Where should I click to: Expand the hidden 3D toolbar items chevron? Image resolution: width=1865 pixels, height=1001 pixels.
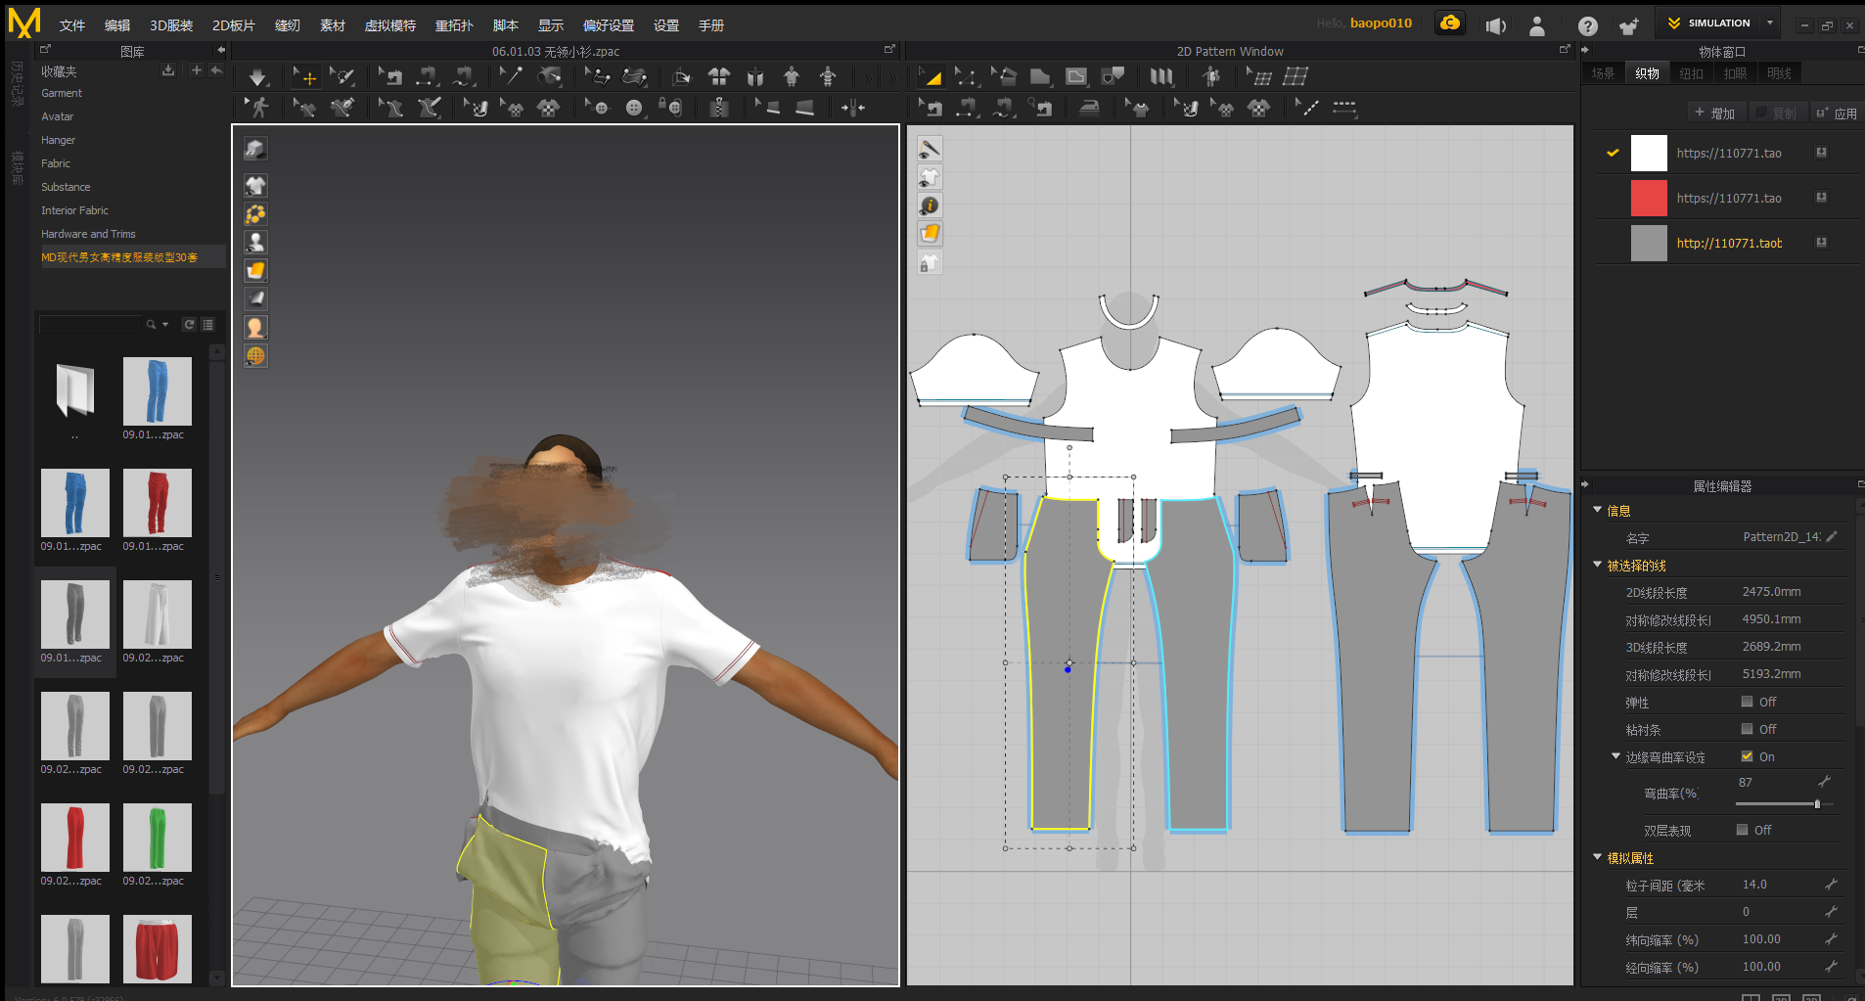pos(867,76)
